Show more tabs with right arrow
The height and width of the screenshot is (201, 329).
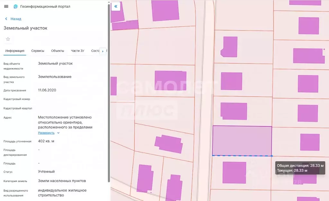[102, 51]
